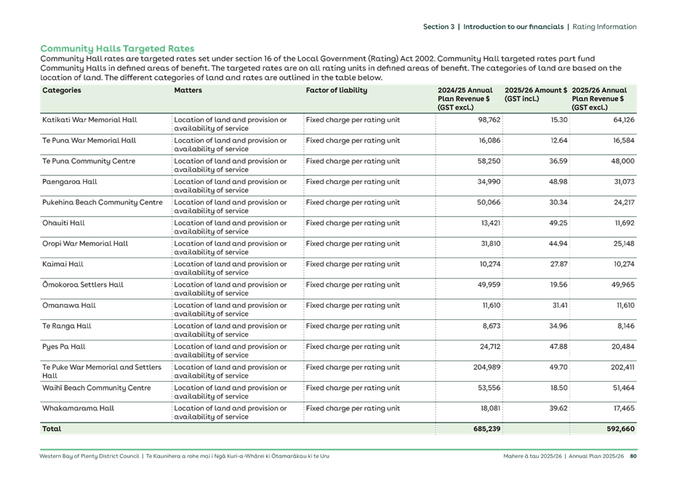Click the footer note at page bottom left

pyautogui.click(x=185, y=457)
